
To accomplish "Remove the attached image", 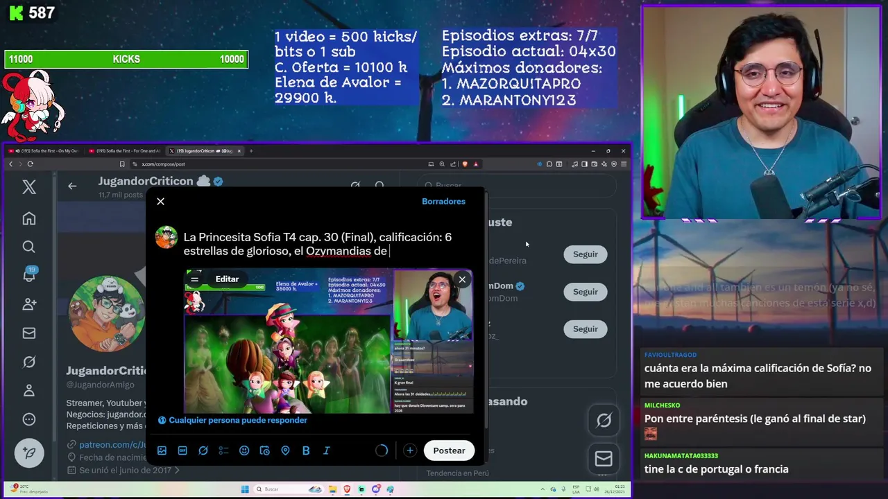I will [x=462, y=279].
